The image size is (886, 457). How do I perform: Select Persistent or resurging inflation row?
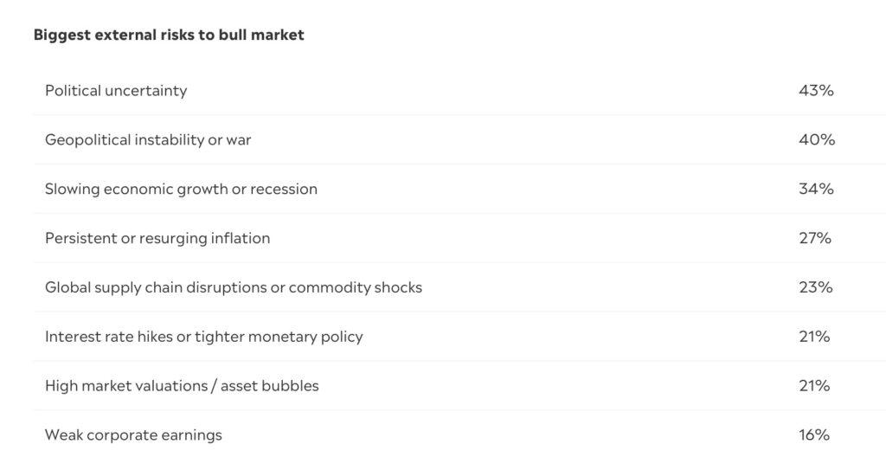tap(157, 238)
